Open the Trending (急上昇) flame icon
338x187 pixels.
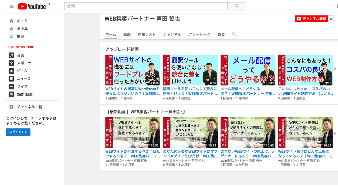12,29
